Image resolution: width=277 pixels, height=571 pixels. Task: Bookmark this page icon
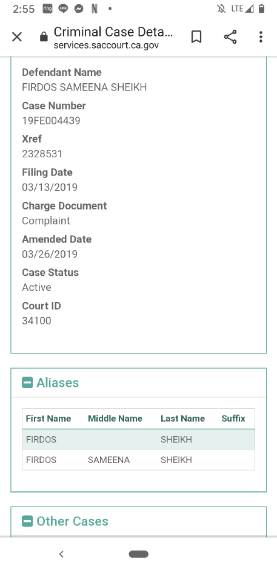tap(196, 37)
